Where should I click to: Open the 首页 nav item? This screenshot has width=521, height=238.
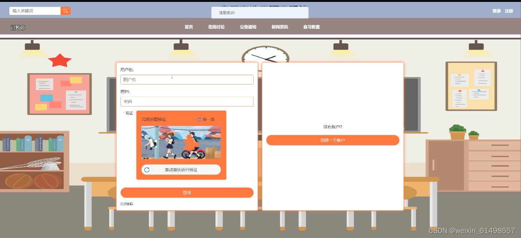(189, 27)
